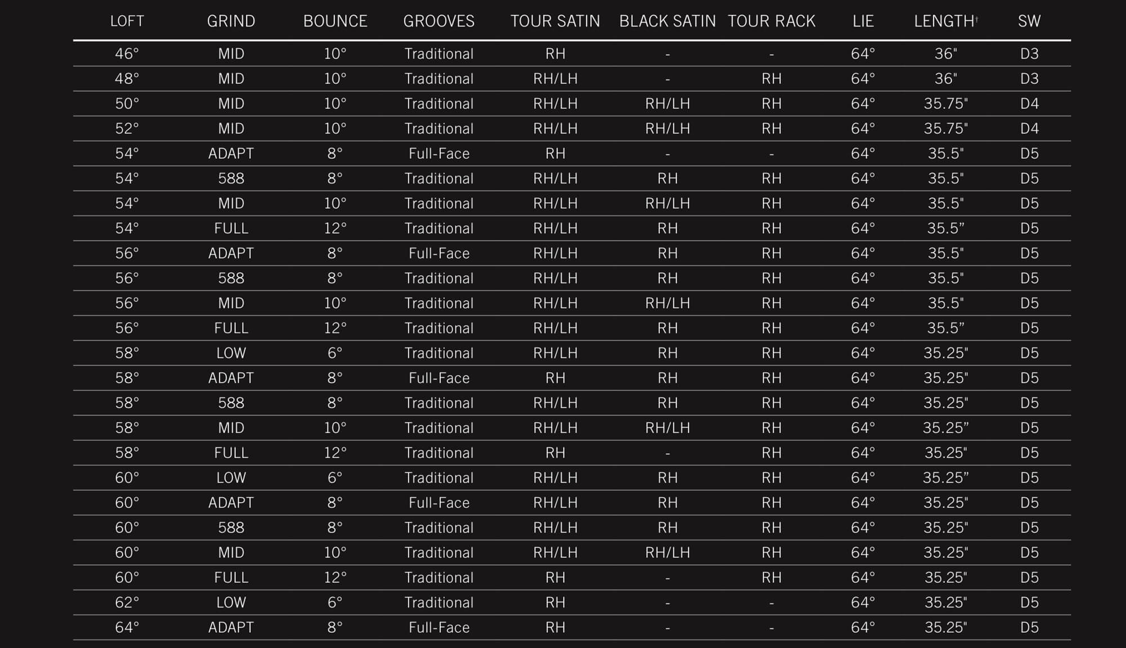Select the TOUR RACK column header
This screenshot has width=1126, height=648.
771,21
